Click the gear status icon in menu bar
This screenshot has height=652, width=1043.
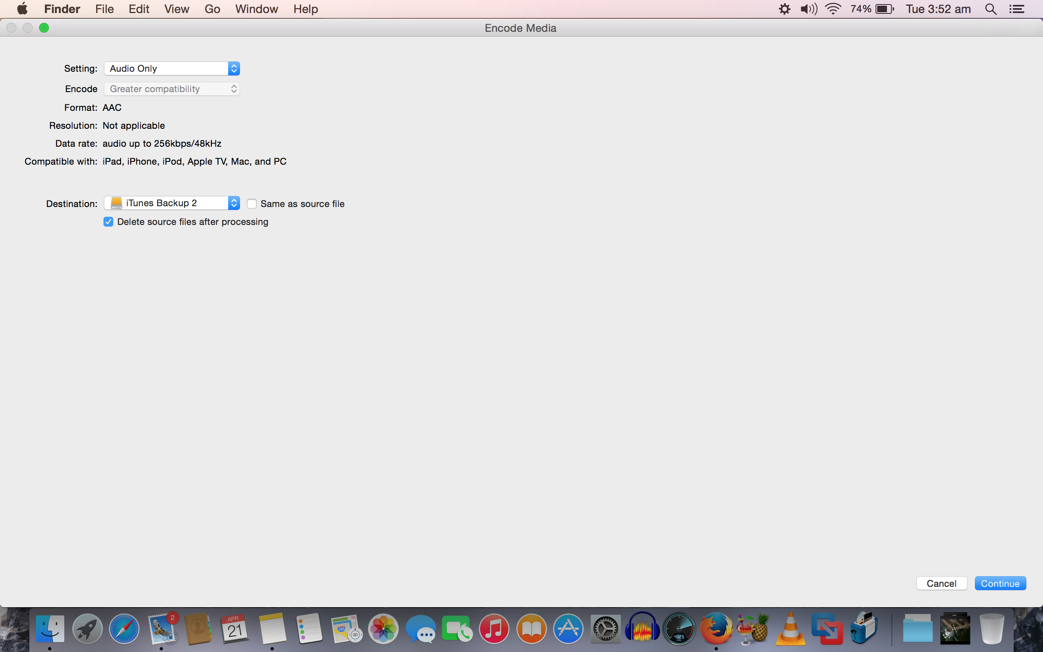coord(784,9)
